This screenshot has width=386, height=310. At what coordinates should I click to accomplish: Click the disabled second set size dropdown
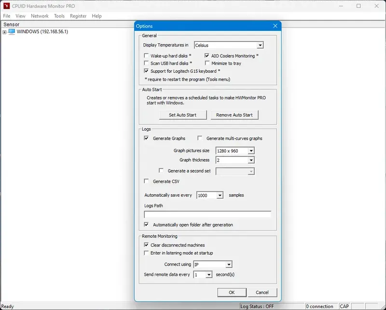235,171
